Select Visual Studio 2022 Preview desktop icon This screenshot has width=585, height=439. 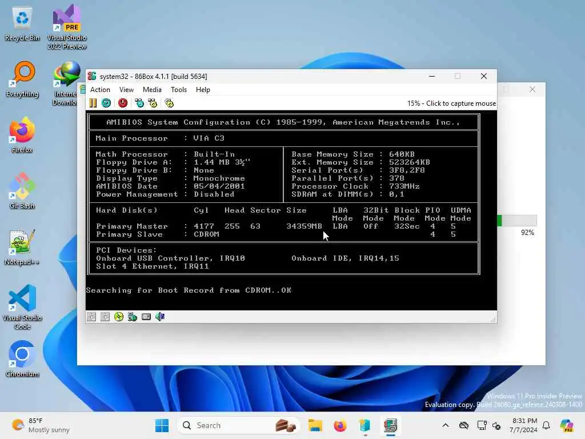67,27
